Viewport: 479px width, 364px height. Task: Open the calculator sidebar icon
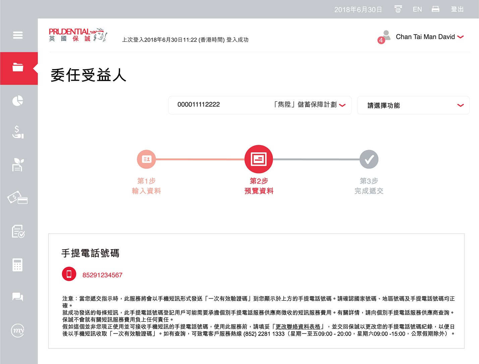point(18,265)
